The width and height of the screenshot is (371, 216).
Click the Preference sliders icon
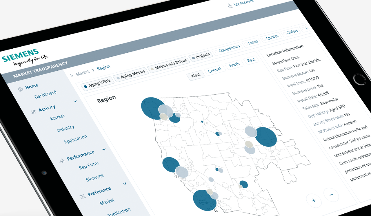click(x=83, y=196)
